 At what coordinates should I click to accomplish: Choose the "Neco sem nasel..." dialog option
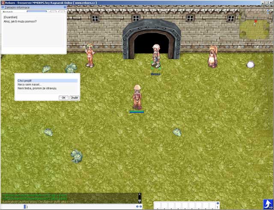coord(47,84)
